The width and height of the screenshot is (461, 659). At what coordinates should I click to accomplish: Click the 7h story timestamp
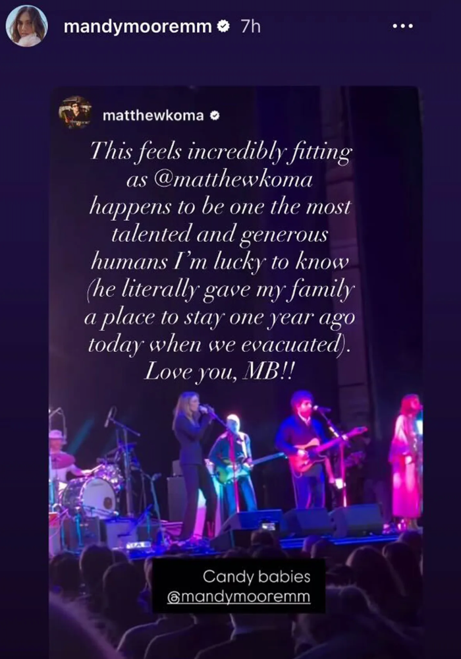pos(251,27)
